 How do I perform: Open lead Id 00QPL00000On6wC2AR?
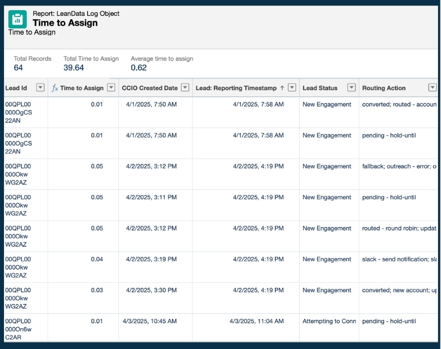tap(18, 329)
